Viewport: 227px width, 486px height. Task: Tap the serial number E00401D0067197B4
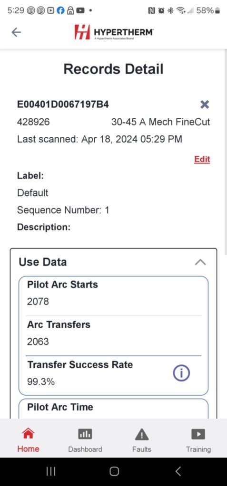click(x=63, y=105)
